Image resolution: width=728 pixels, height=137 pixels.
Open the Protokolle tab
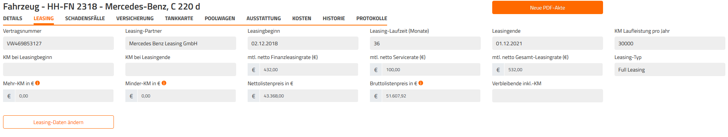pos(371,18)
